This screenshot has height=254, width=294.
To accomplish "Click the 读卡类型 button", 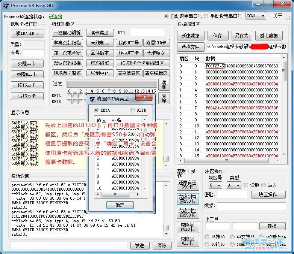I will [100, 33].
